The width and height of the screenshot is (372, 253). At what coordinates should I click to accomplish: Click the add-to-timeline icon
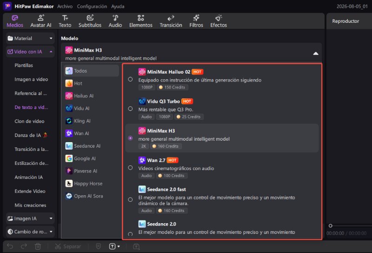coord(136,246)
